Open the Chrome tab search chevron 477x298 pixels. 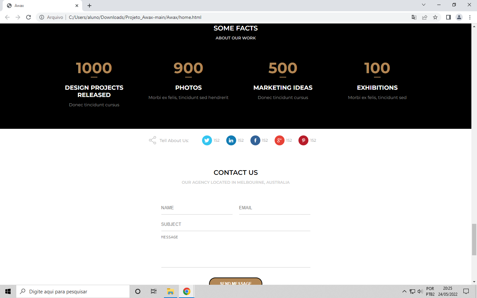pos(423,5)
